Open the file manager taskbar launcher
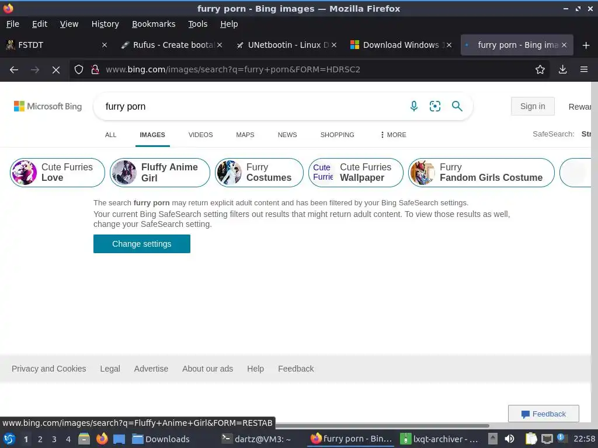The width and height of the screenshot is (598, 448). [84, 439]
